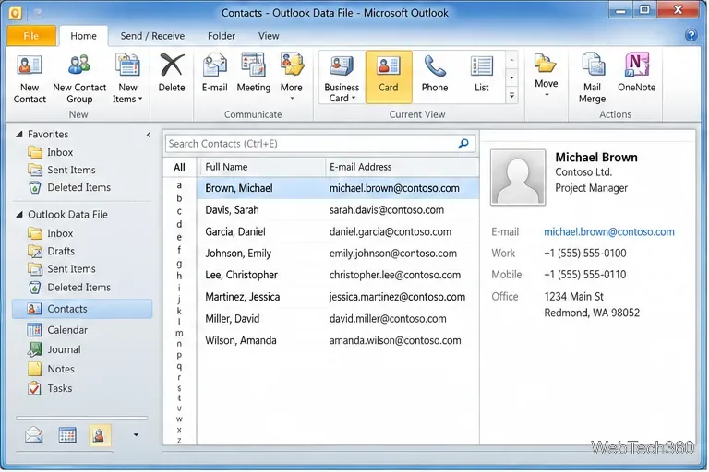Collapse the Favorites section
709x472 pixels.
click(x=19, y=135)
